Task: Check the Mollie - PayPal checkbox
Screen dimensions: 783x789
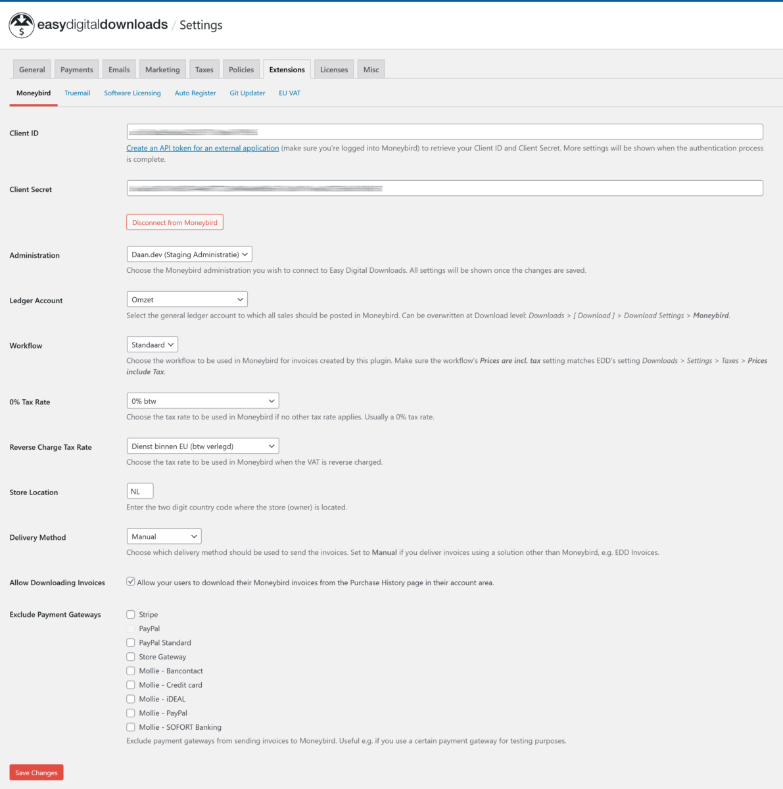Action: click(131, 713)
